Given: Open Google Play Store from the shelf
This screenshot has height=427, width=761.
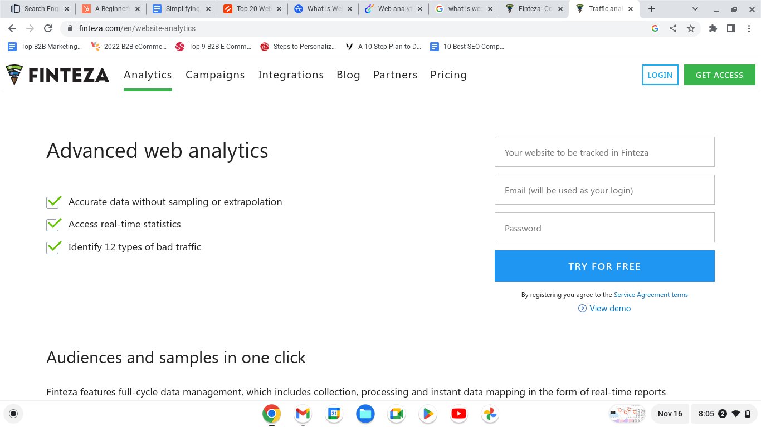Looking at the screenshot, I should coord(427,414).
